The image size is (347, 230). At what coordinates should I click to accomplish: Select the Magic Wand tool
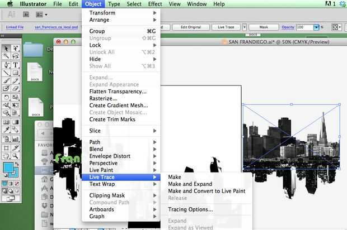pos(6,56)
